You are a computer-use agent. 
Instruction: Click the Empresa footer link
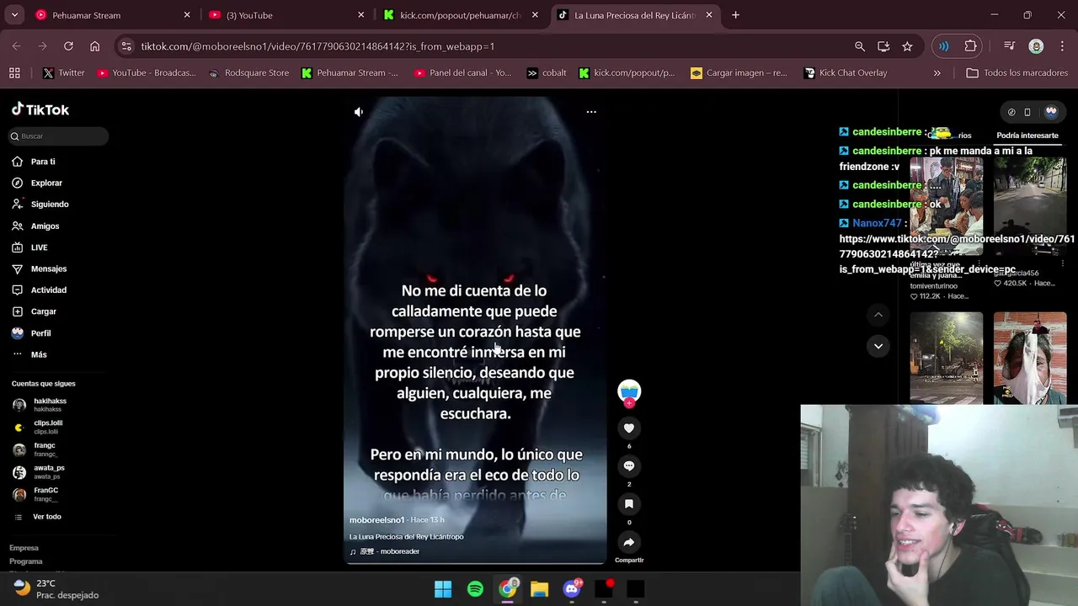point(24,548)
